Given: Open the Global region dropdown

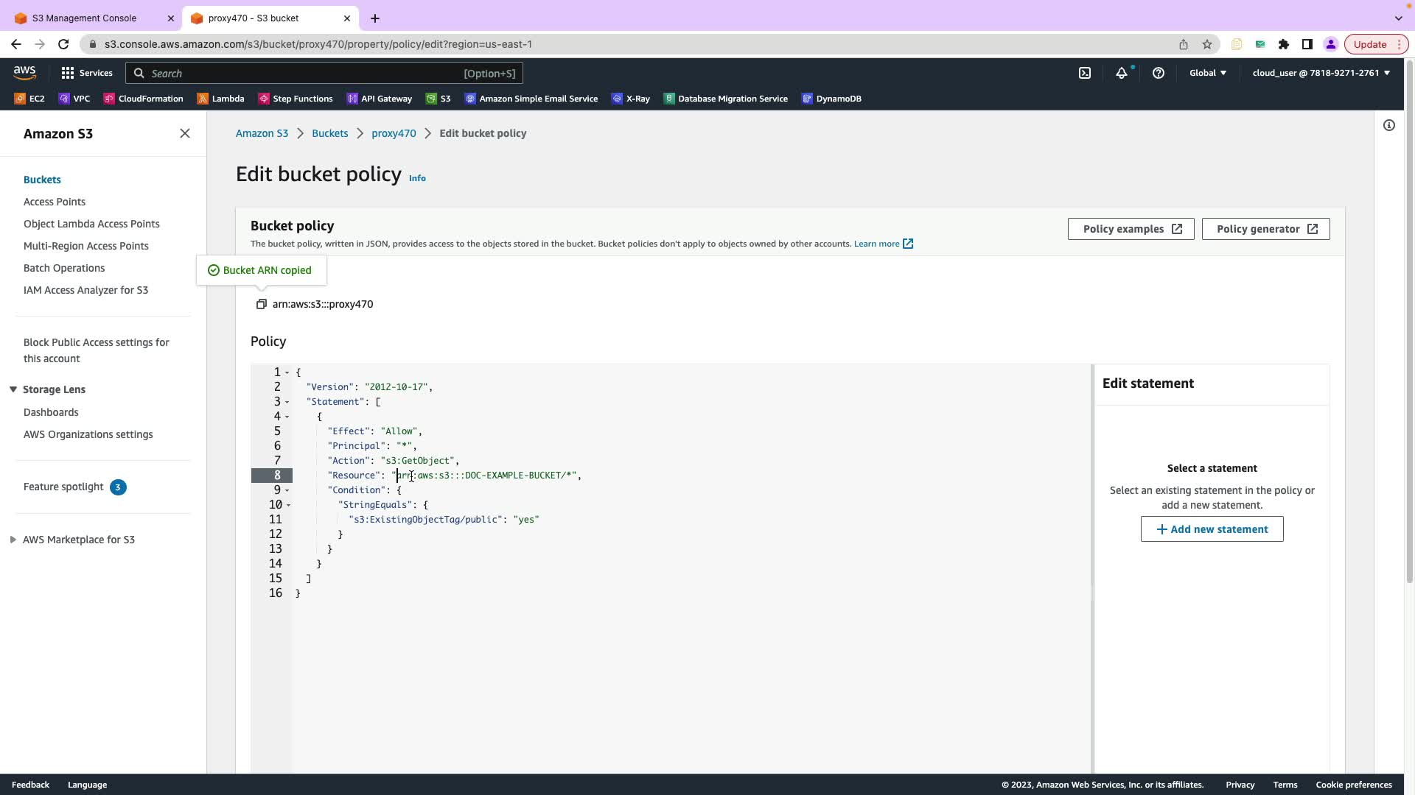Looking at the screenshot, I should (x=1207, y=73).
